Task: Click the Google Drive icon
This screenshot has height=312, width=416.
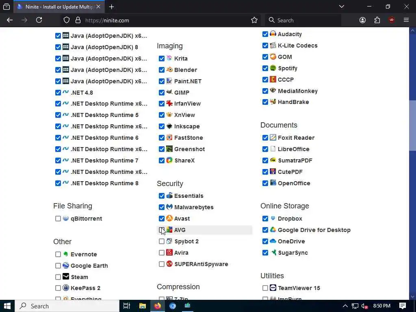Action: click(273, 230)
